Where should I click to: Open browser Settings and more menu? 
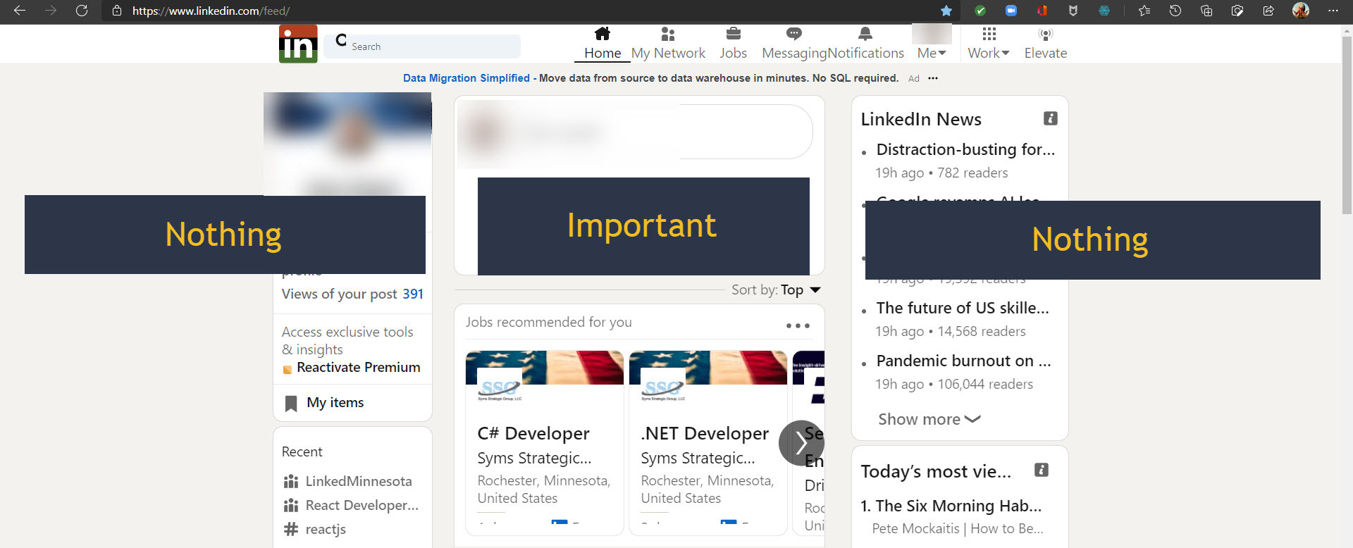point(1333,11)
